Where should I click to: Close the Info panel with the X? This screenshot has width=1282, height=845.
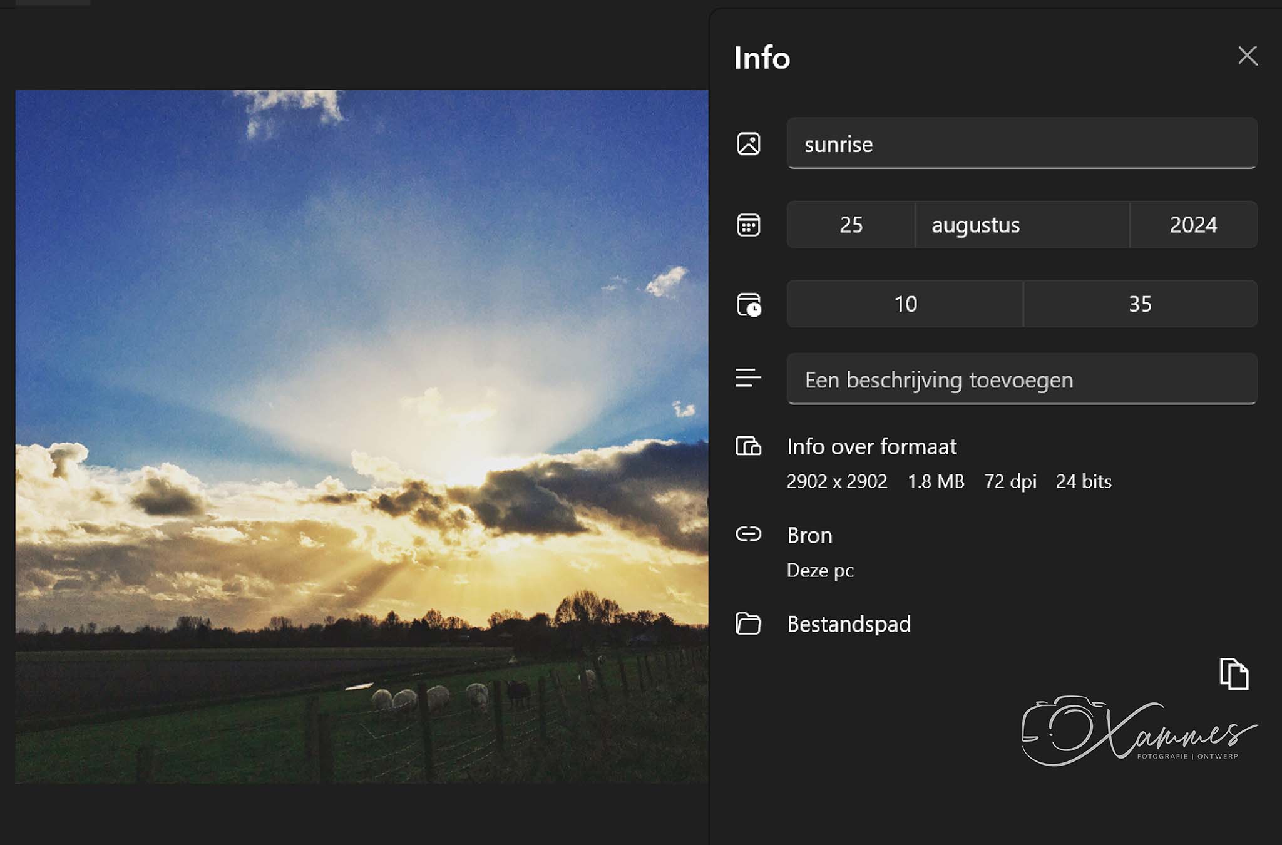point(1248,56)
